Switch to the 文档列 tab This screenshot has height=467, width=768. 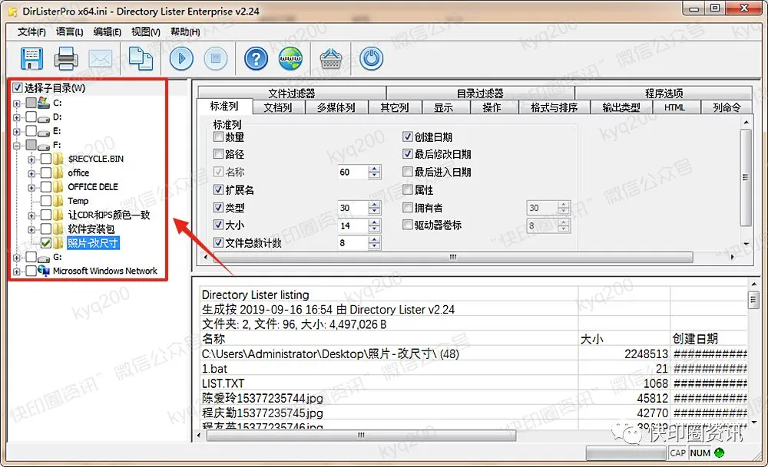coord(278,107)
